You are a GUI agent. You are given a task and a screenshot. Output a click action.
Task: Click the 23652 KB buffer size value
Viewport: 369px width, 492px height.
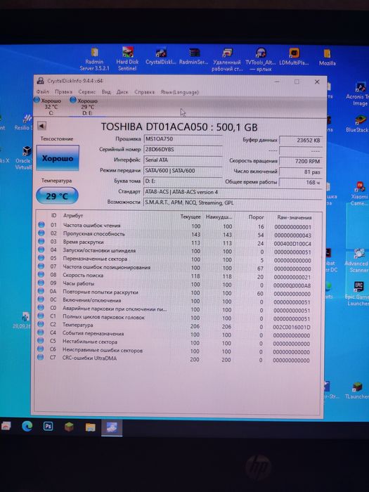(x=300, y=141)
